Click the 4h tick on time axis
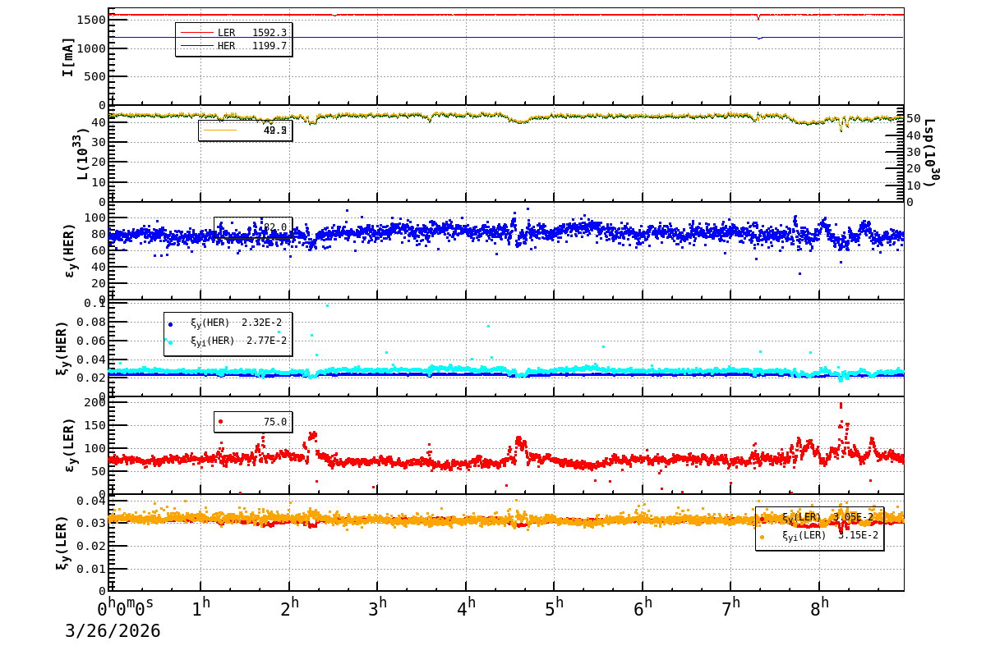Viewport: 986px width, 655px height. pos(466,609)
